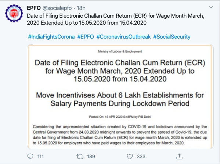The width and height of the screenshot is (220, 164).
Task: Visit the @socialepfo handle
Action: [57, 8]
